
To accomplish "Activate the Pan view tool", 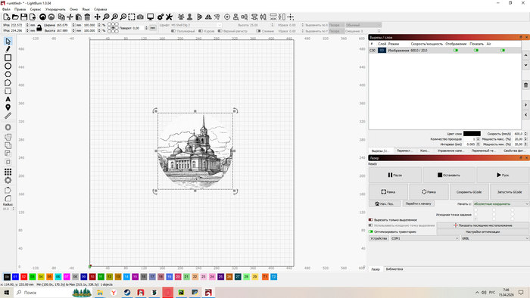I will pos(98,17).
